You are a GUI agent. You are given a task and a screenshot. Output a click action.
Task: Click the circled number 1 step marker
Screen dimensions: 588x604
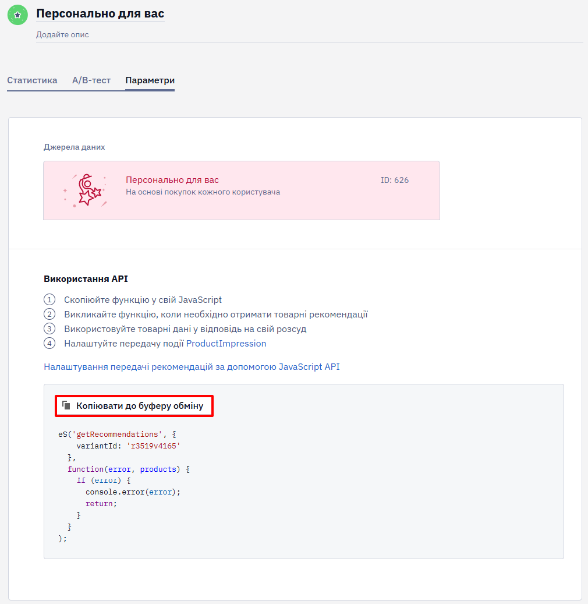[x=49, y=299]
